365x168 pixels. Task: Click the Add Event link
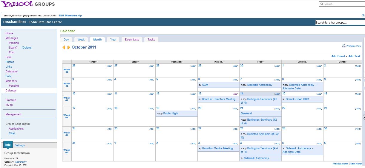[x=338, y=56]
